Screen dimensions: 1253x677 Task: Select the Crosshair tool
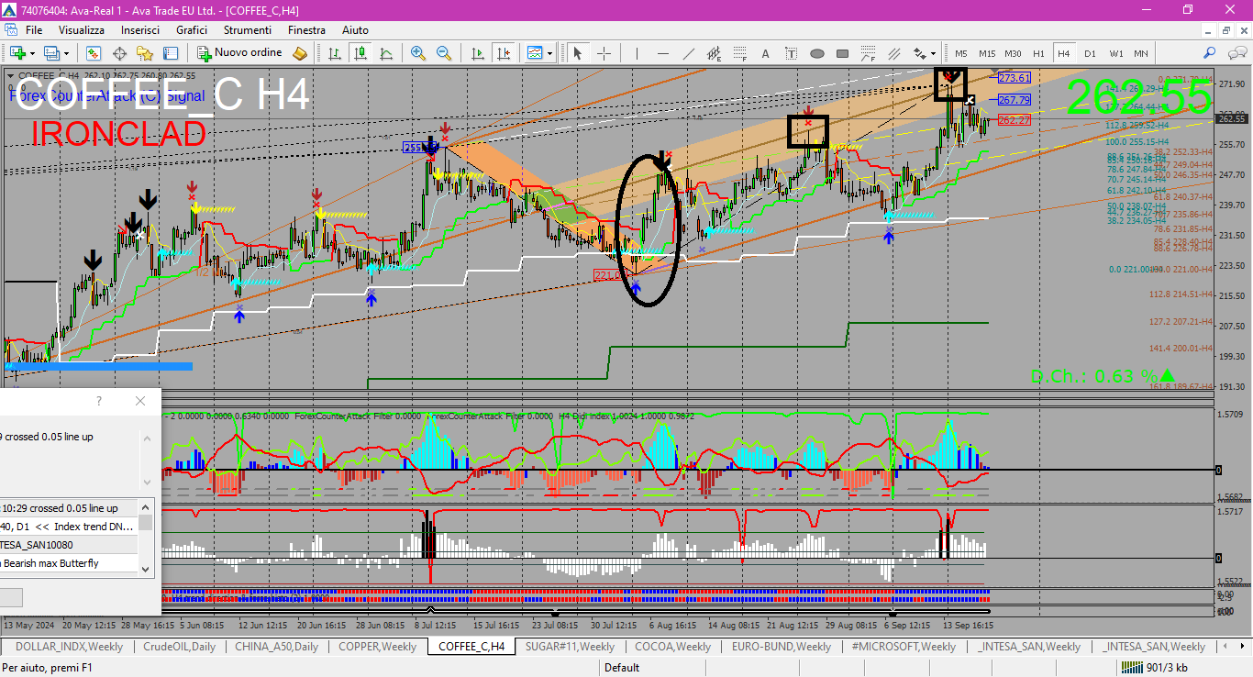coord(604,53)
